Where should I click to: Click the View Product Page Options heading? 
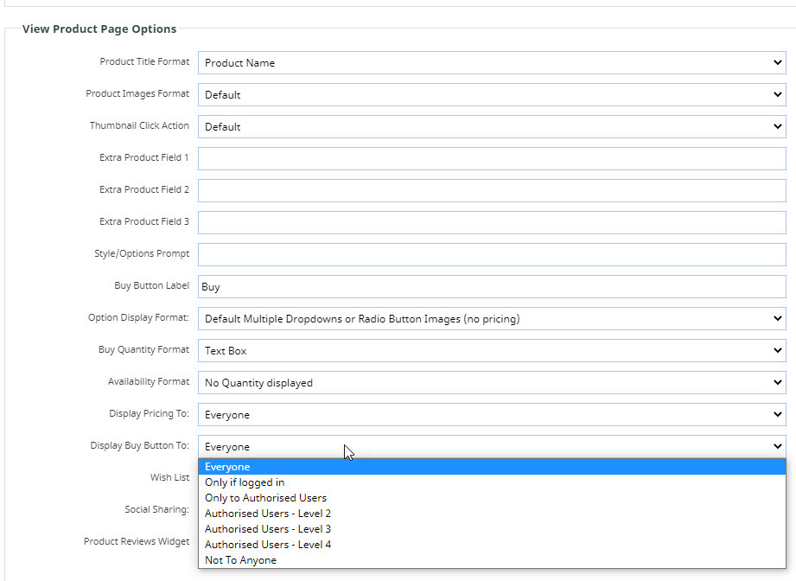tap(99, 29)
